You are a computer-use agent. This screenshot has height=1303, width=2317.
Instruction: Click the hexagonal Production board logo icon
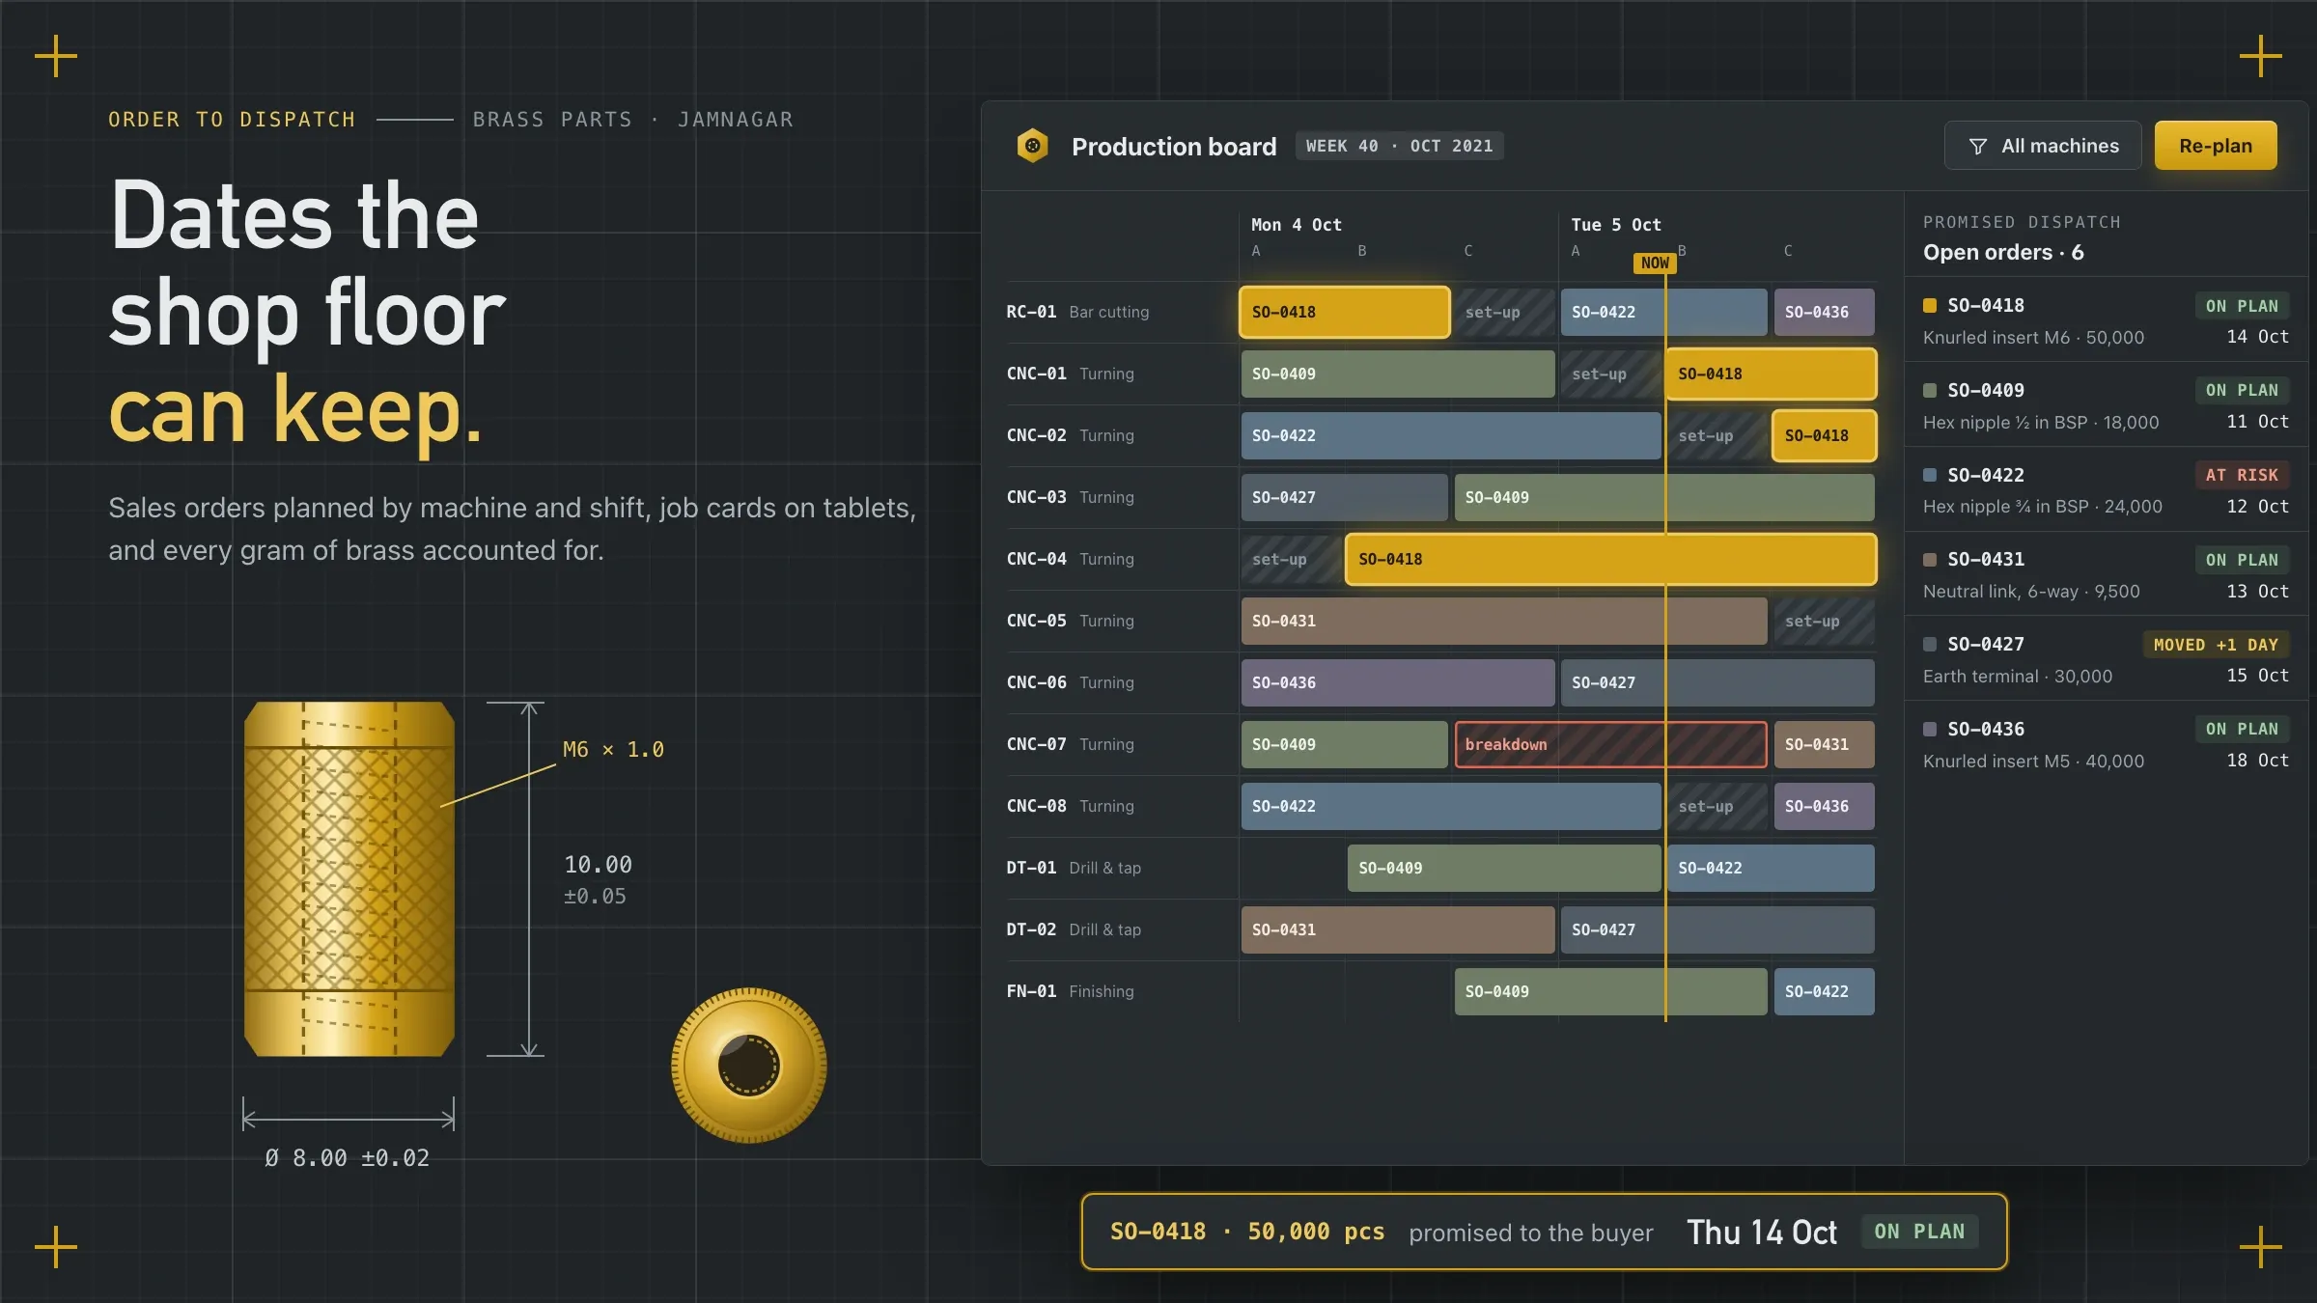click(1032, 146)
